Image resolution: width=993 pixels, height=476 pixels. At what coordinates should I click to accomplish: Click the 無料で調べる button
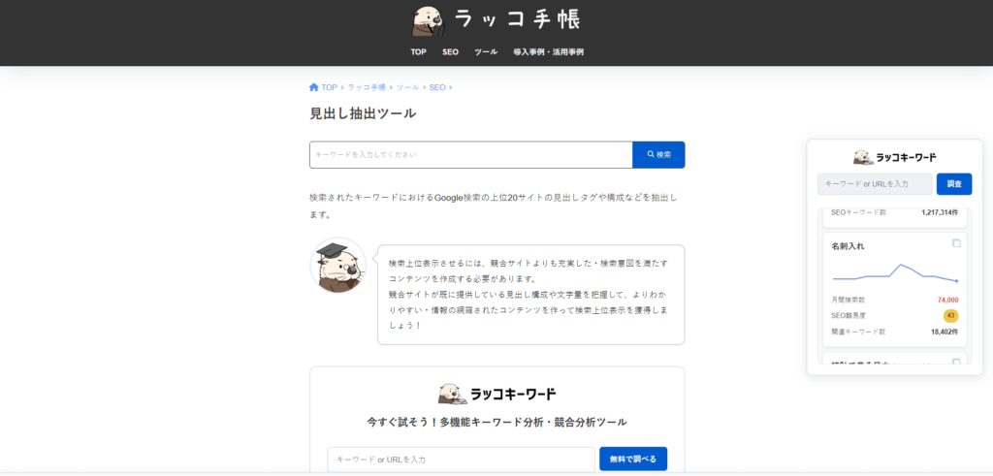pos(633,459)
